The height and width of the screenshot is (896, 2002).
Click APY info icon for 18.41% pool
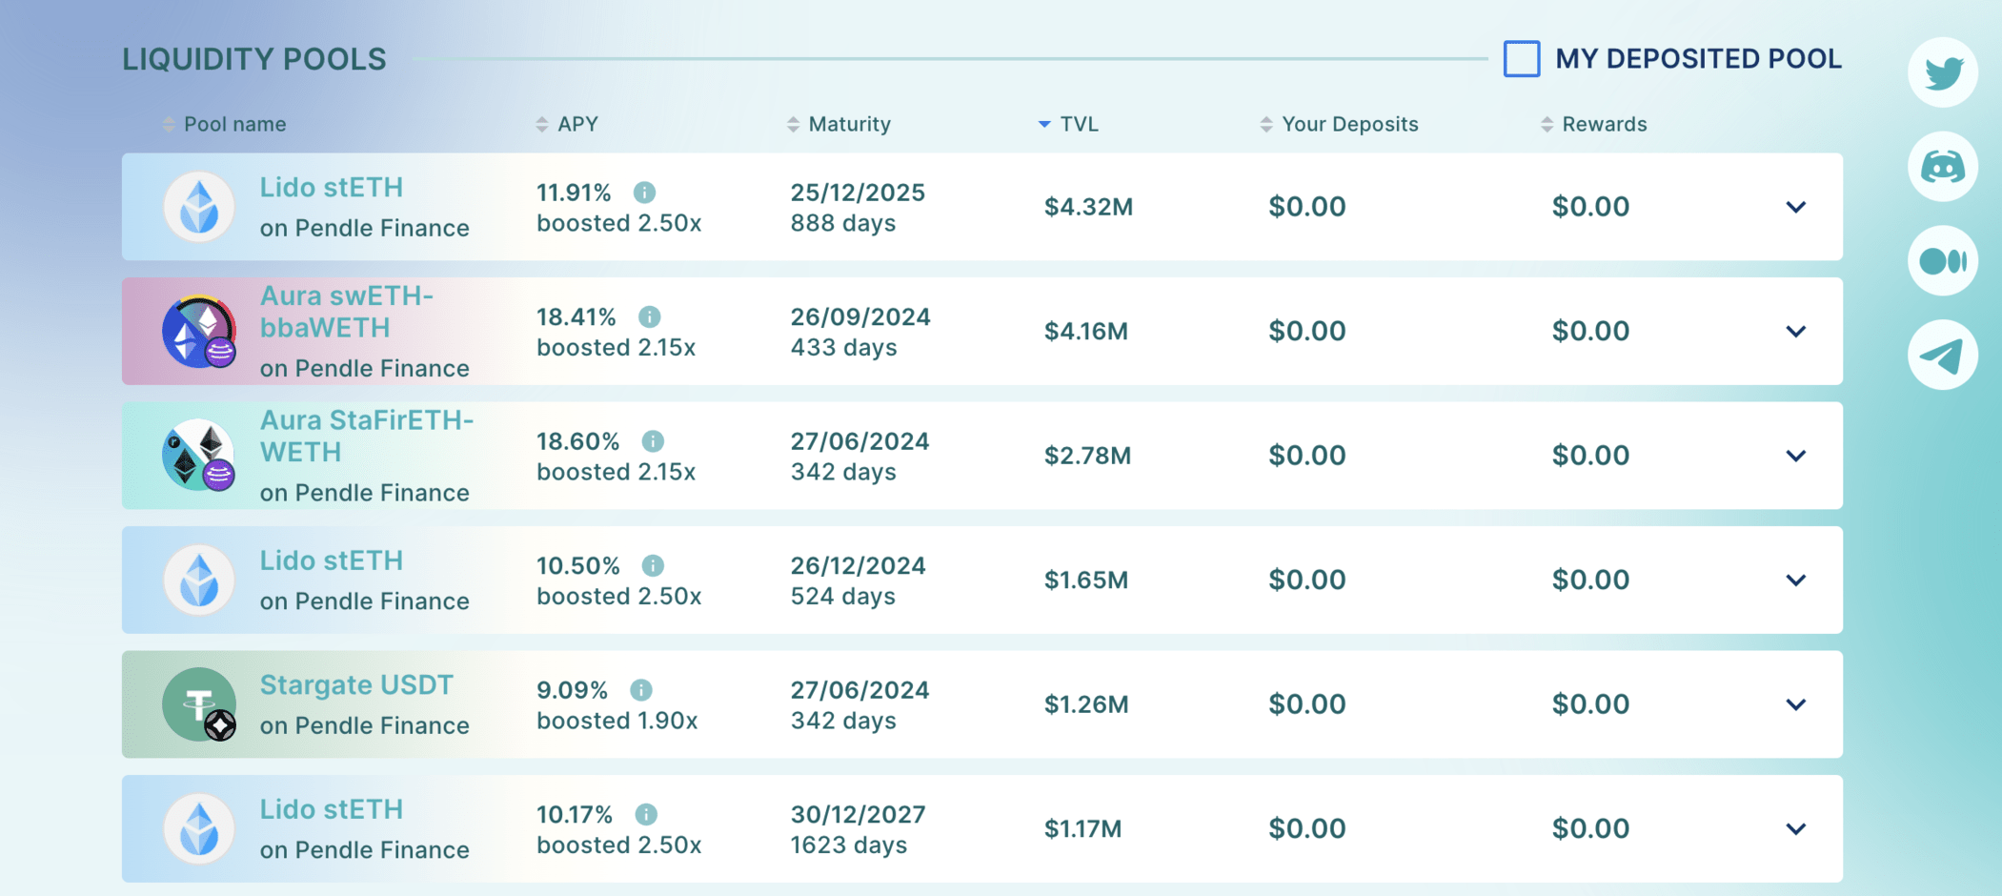pos(649,316)
